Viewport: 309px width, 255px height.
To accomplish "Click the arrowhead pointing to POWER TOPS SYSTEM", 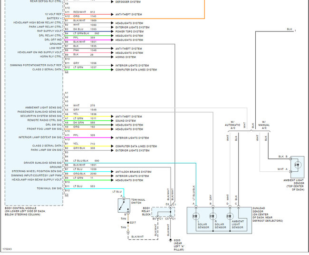I will (112, 31).
